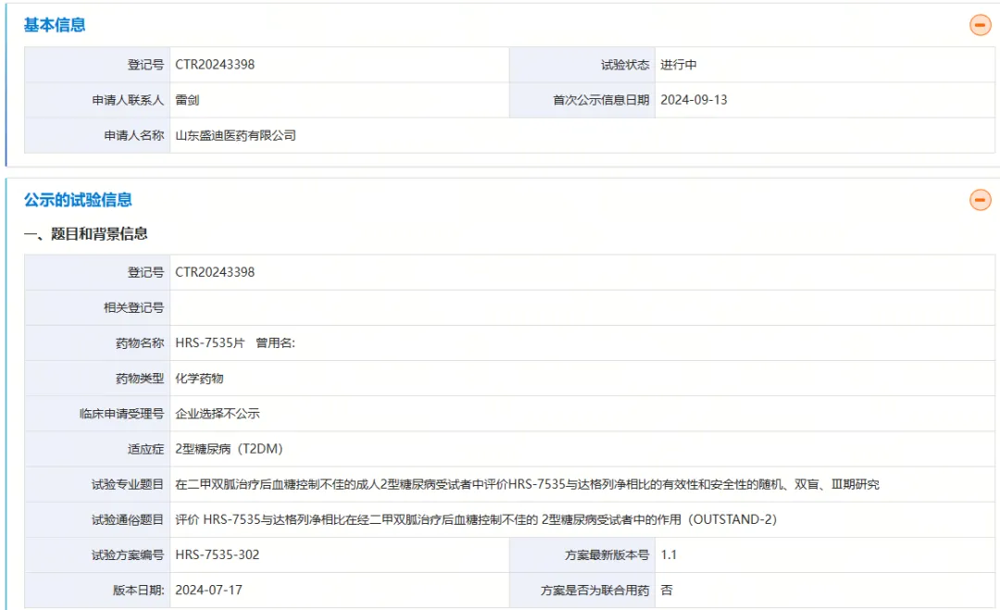
Task: Click applicant name 山东盛迪医药有限公司
Action: [235, 135]
